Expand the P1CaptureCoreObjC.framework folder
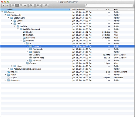135x117 pixels. pos(8,69)
